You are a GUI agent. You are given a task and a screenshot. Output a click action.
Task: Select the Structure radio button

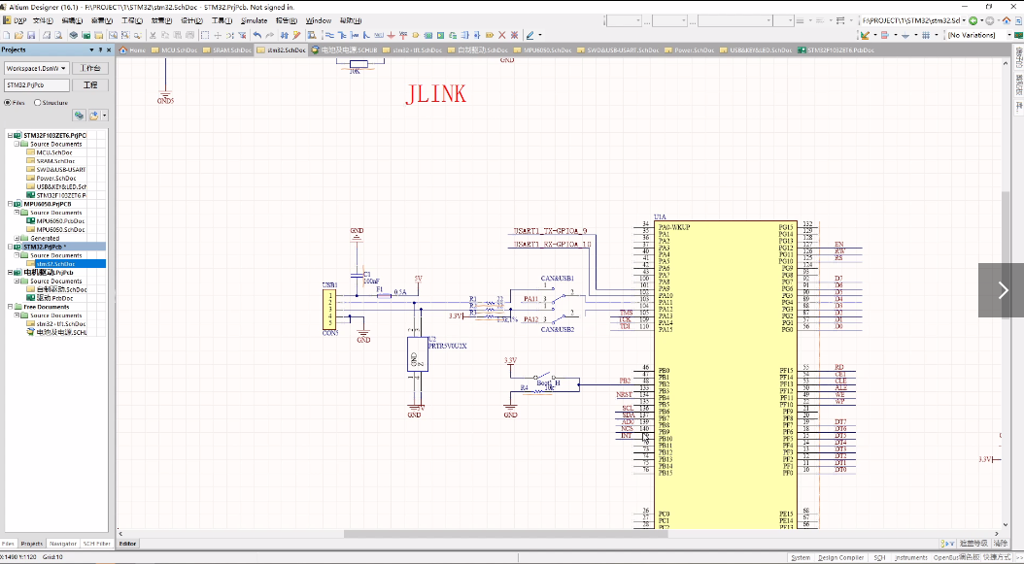tap(37, 103)
